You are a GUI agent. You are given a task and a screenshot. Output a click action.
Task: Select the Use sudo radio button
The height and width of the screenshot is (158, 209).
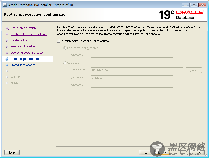click(65, 63)
